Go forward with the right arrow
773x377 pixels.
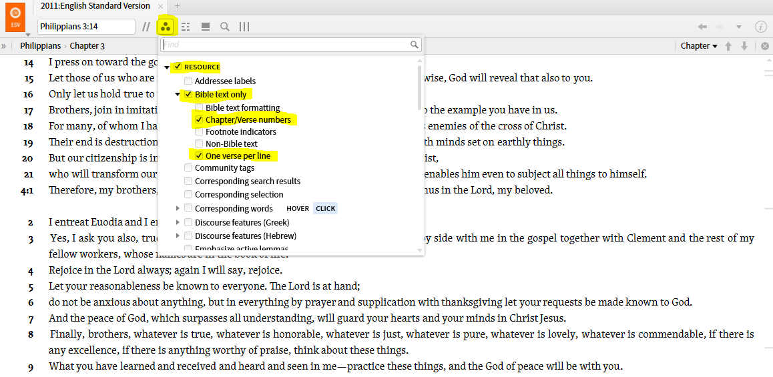pyautogui.click(x=720, y=27)
